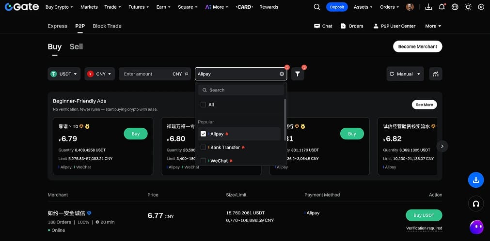Click the Alipay payment method field
The image size is (490, 241).
tap(241, 74)
